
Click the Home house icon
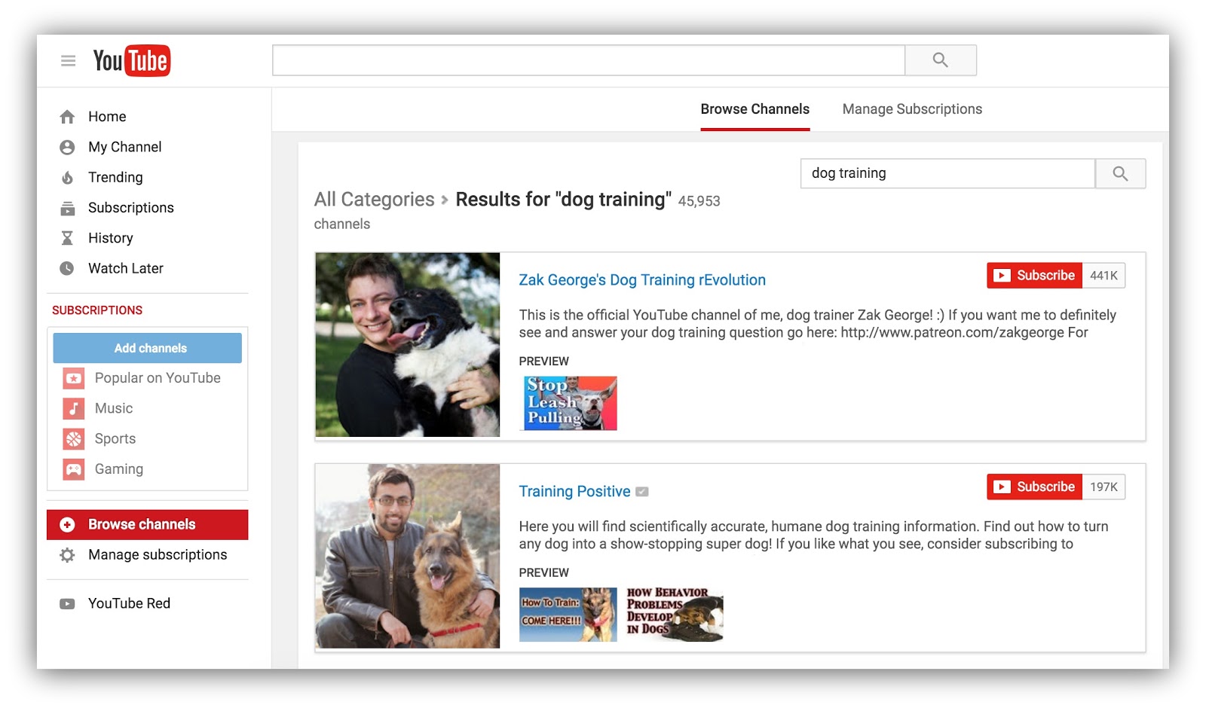(67, 117)
